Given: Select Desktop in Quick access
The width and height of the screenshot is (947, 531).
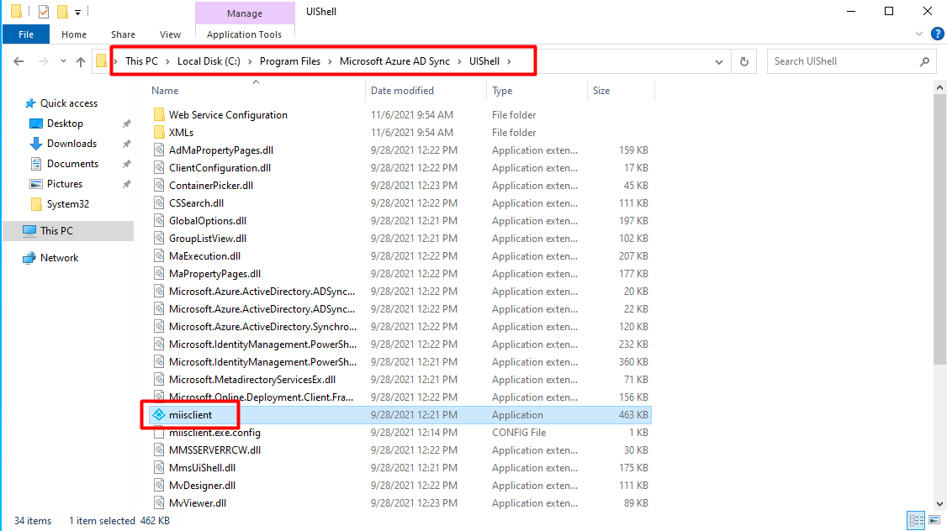Looking at the screenshot, I should [65, 124].
